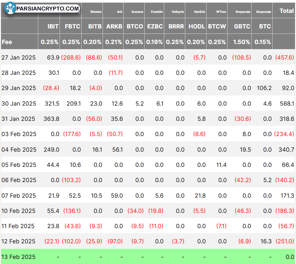Click the 106.2 value on 29 Jan
This screenshot has height=264, width=296.
coord(264,88)
